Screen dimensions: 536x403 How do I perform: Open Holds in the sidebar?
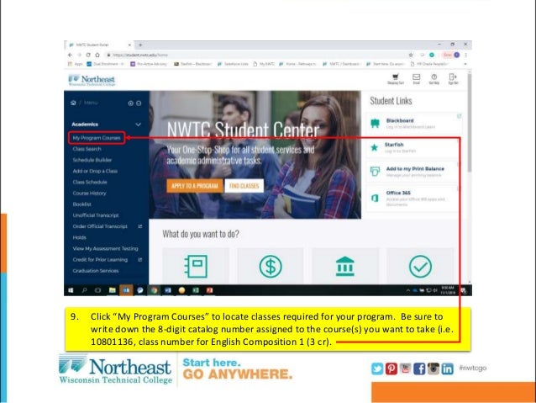pyautogui.click(x=79, y=237)
